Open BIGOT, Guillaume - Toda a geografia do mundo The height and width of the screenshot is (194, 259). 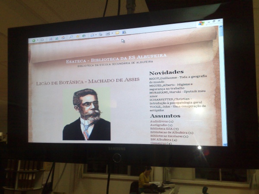click(x=178, y=79)
